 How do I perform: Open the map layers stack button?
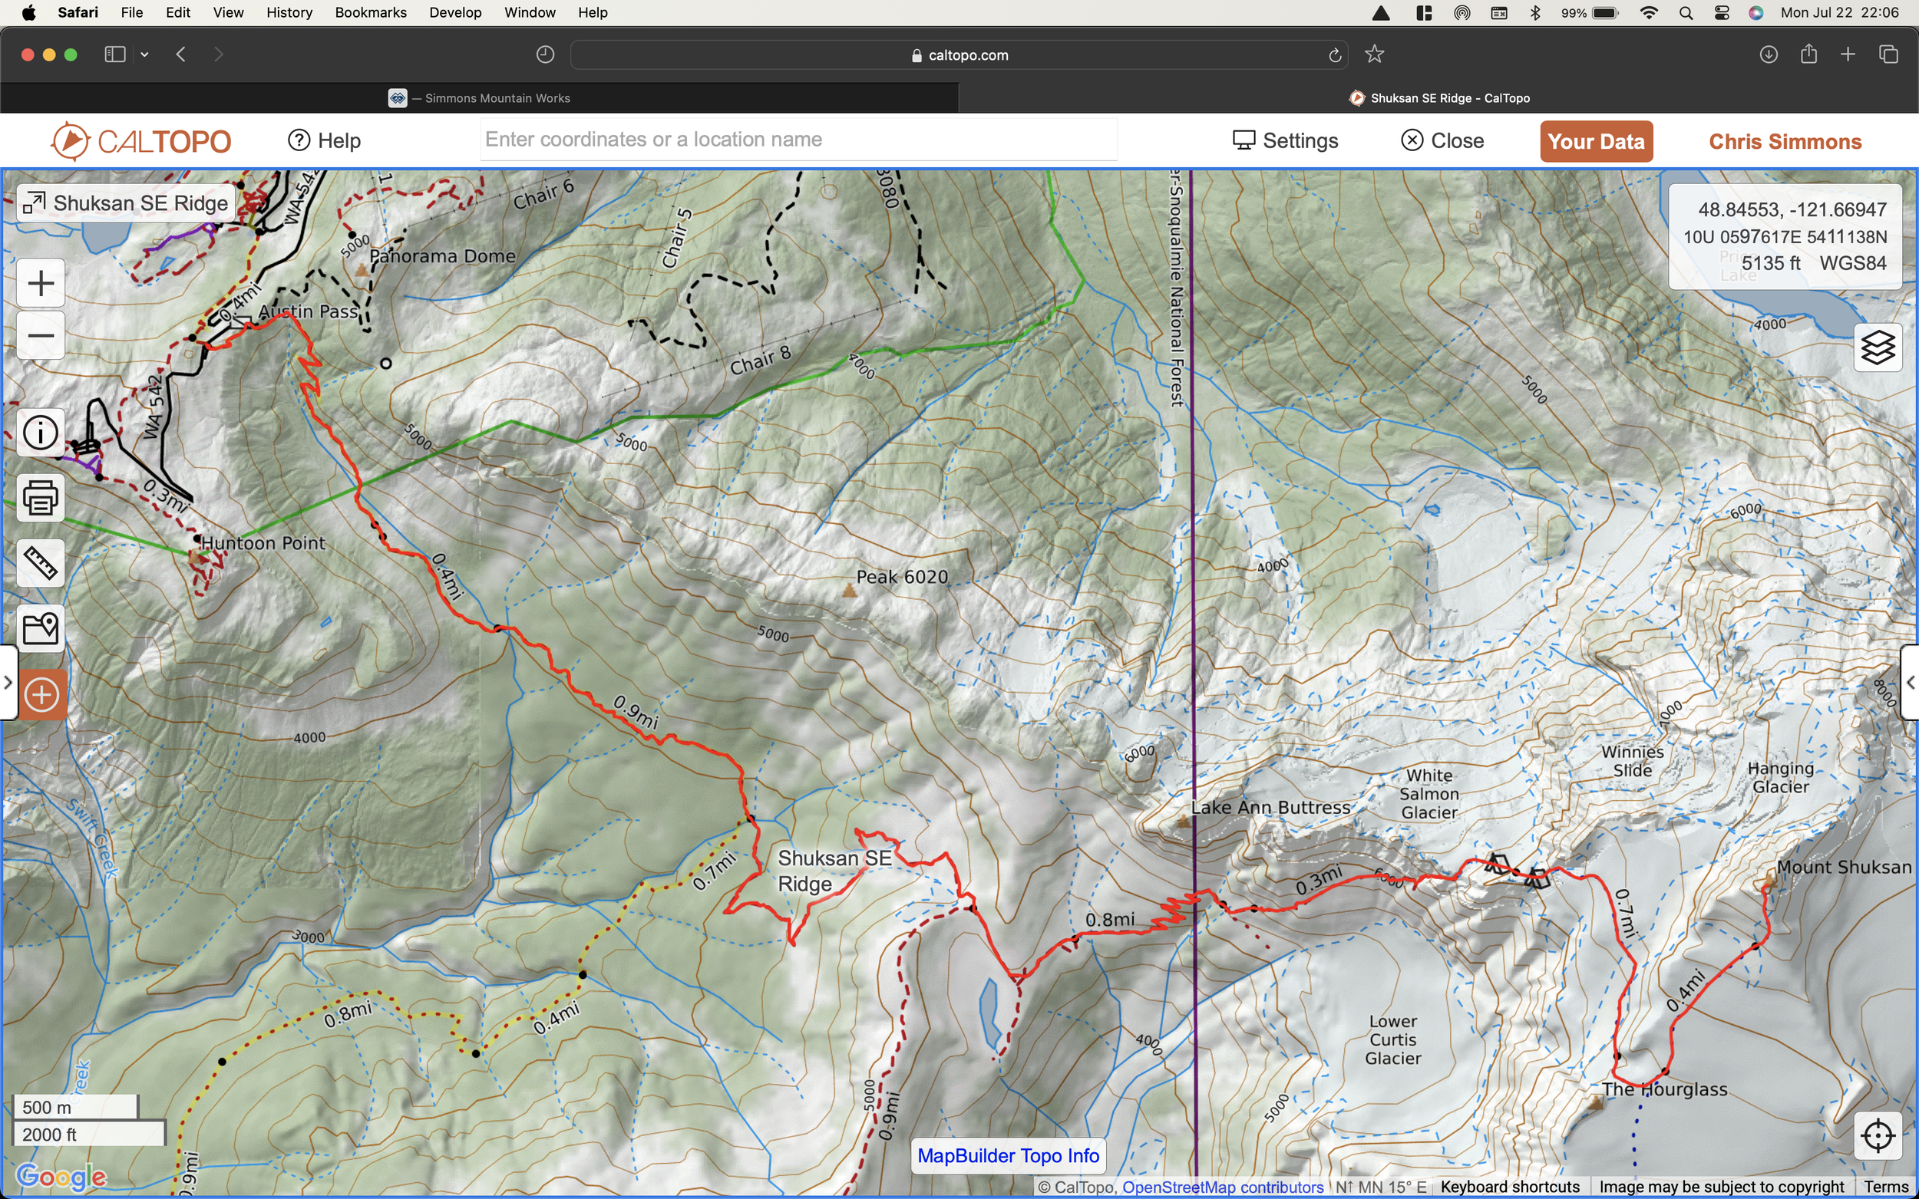[1878, 348]
